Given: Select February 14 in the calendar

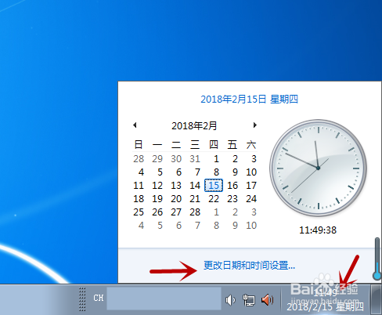Looking at the screenshot, I should pyautogui.click(x=195, y=186).
